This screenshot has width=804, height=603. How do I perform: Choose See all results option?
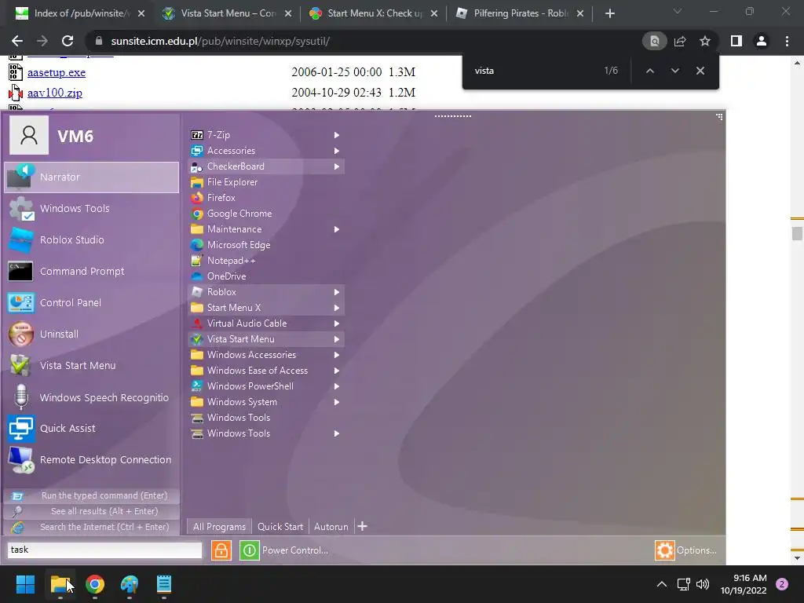click(91, 511)
